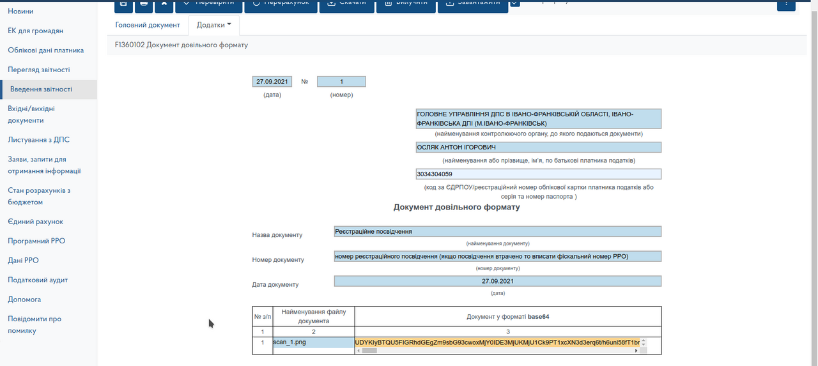Click the Назва документа input field
818x366 pixels.
497,231
